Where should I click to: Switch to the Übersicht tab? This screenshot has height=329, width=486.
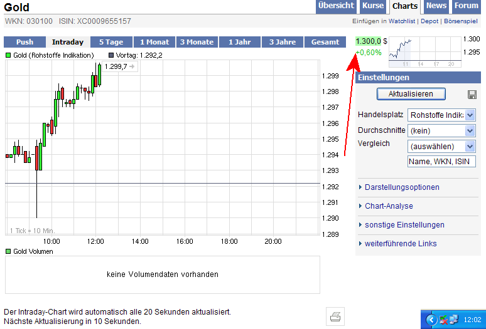tap(336, 6)
